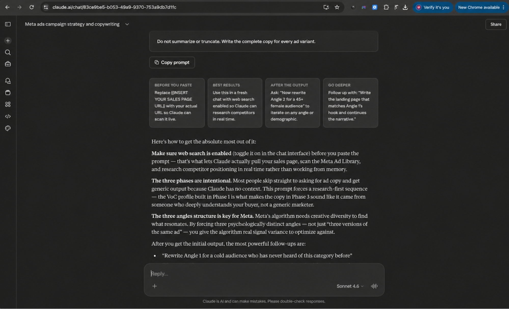Click the chat title Meta ads campaign strategy
This screenshot has height=309, width=509.
coord(72,24)
